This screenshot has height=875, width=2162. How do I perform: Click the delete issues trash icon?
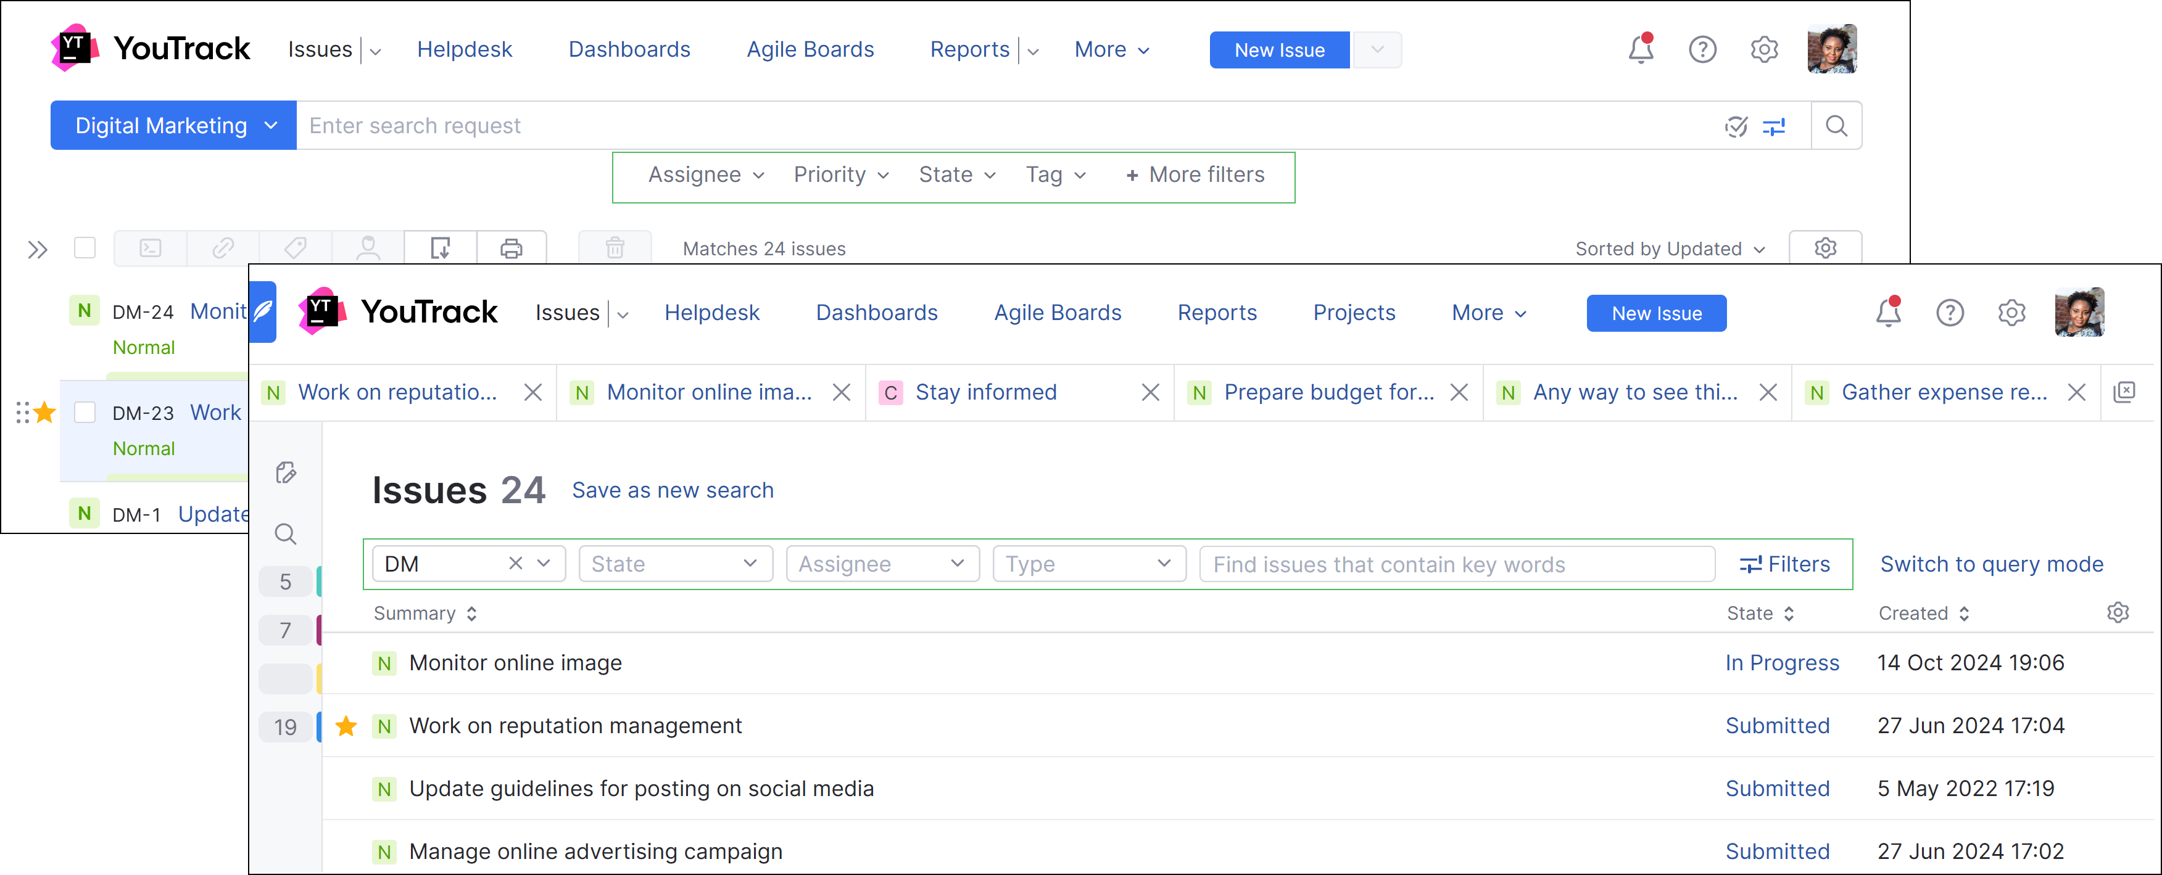click(x=615, y=249)
